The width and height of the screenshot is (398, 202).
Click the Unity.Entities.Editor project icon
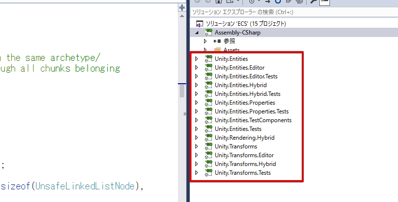(208, 67)
